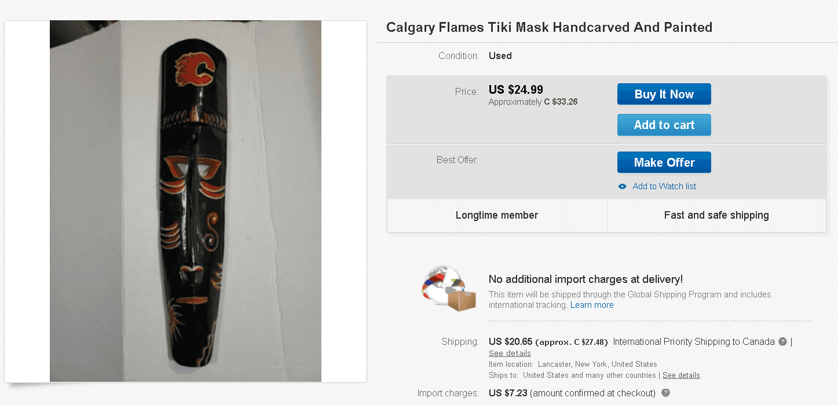This screenshot has width=838, height=405.
Task: Open the Learn more link for Global Shipping
Action: [591, 305]
